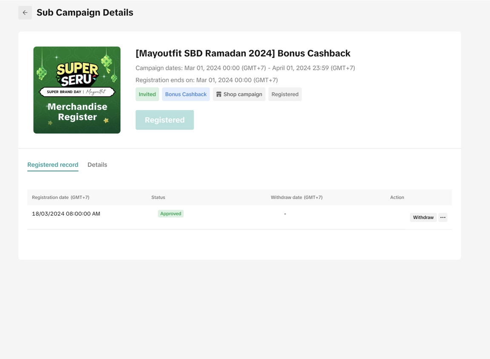Viewport: 490px width, 359px height.
Task: Click the Invited tag
Action: [x=147, y=94]
